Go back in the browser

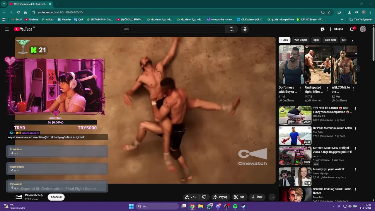pyautogui.click(x=4, y=12)
